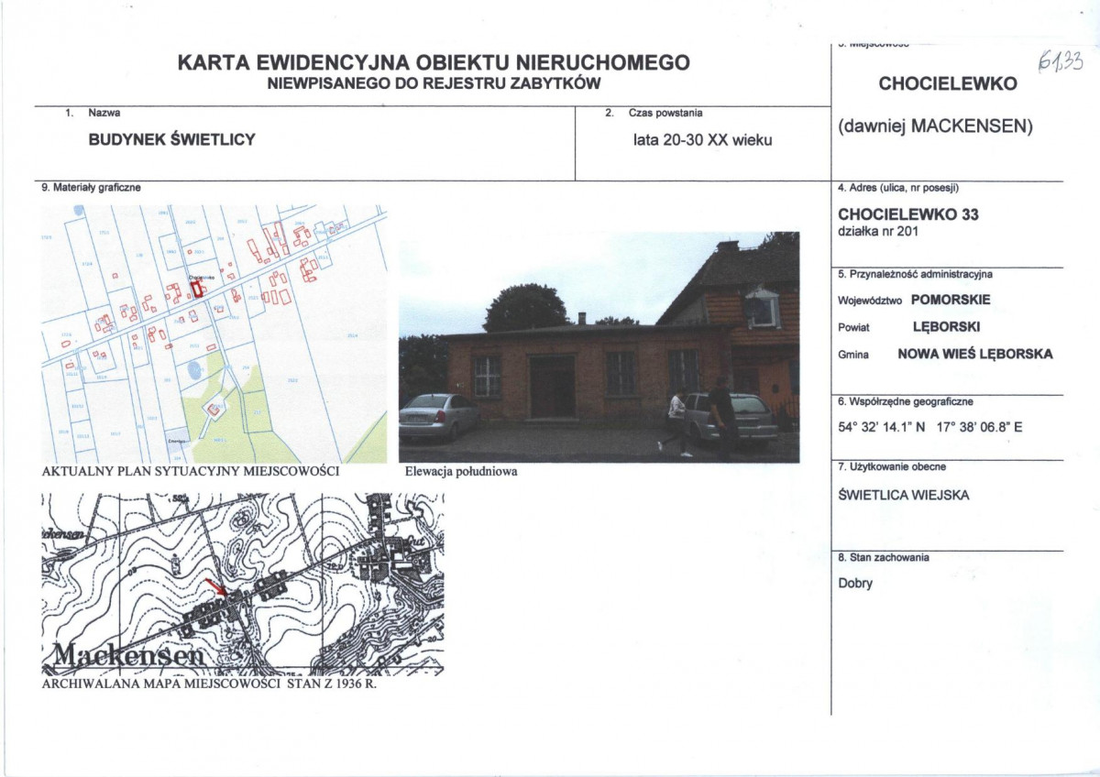Screen dimensions: 1100x777
Task: Click the 'Mackensen' label on archival map
Action: point(126,655)
